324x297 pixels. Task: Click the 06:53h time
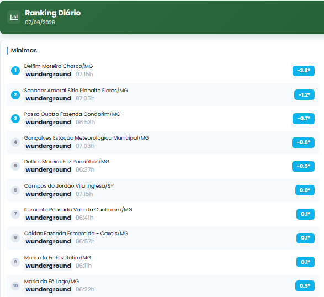click(86, 123)
